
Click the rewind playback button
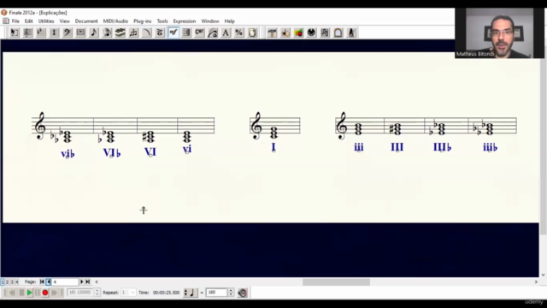[12, 293]
